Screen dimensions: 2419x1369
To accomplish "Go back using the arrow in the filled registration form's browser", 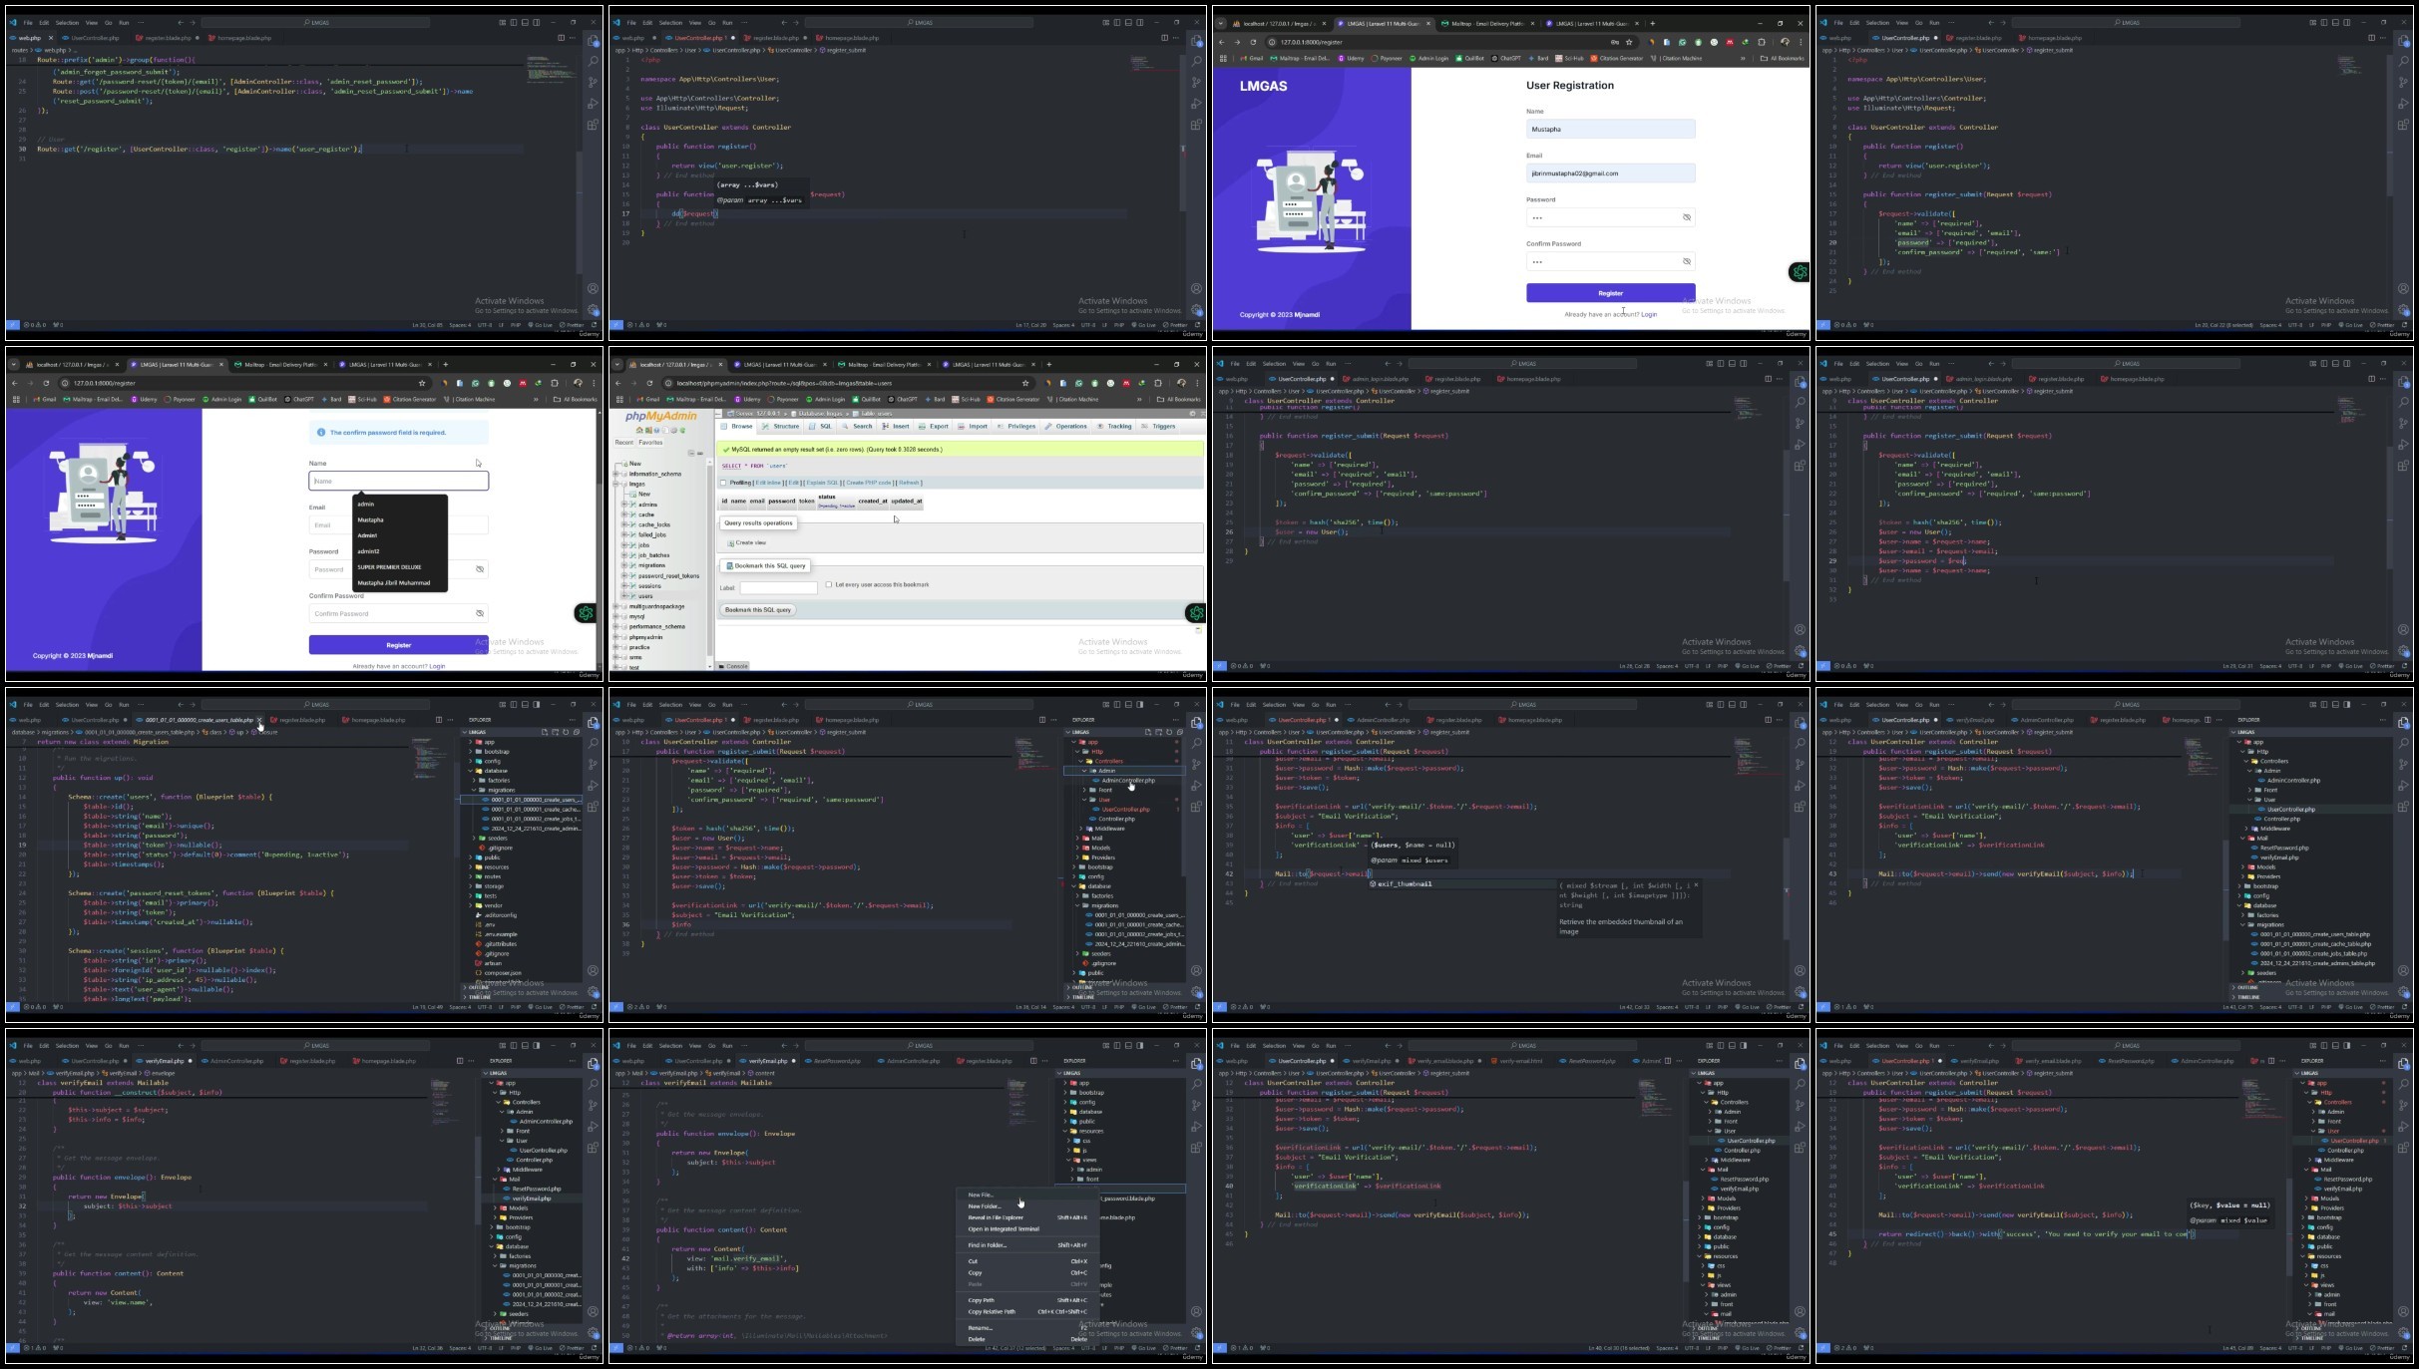I will 1222,42.
